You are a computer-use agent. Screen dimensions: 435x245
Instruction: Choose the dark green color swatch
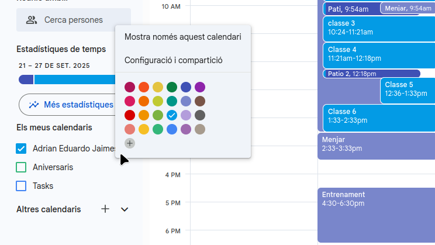[x=172, y=87]
